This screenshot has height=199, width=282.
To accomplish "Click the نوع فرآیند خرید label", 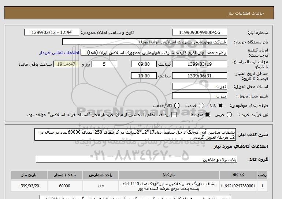I will pos(253,115).
